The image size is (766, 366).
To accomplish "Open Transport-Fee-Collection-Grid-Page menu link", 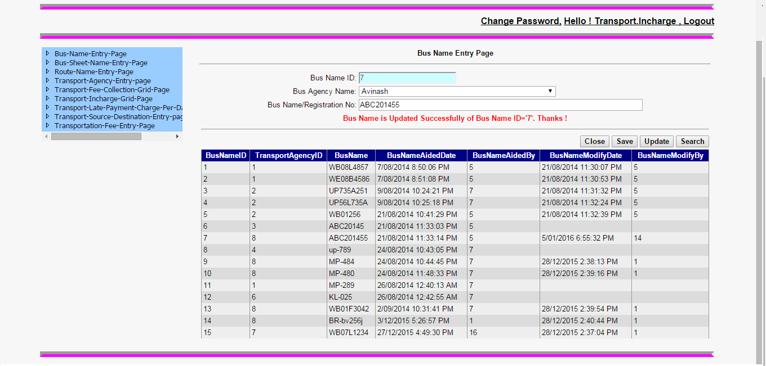I will [112, 90].
